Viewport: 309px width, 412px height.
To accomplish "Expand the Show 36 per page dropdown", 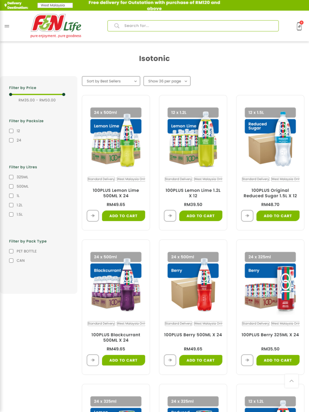I will point(167,81).
